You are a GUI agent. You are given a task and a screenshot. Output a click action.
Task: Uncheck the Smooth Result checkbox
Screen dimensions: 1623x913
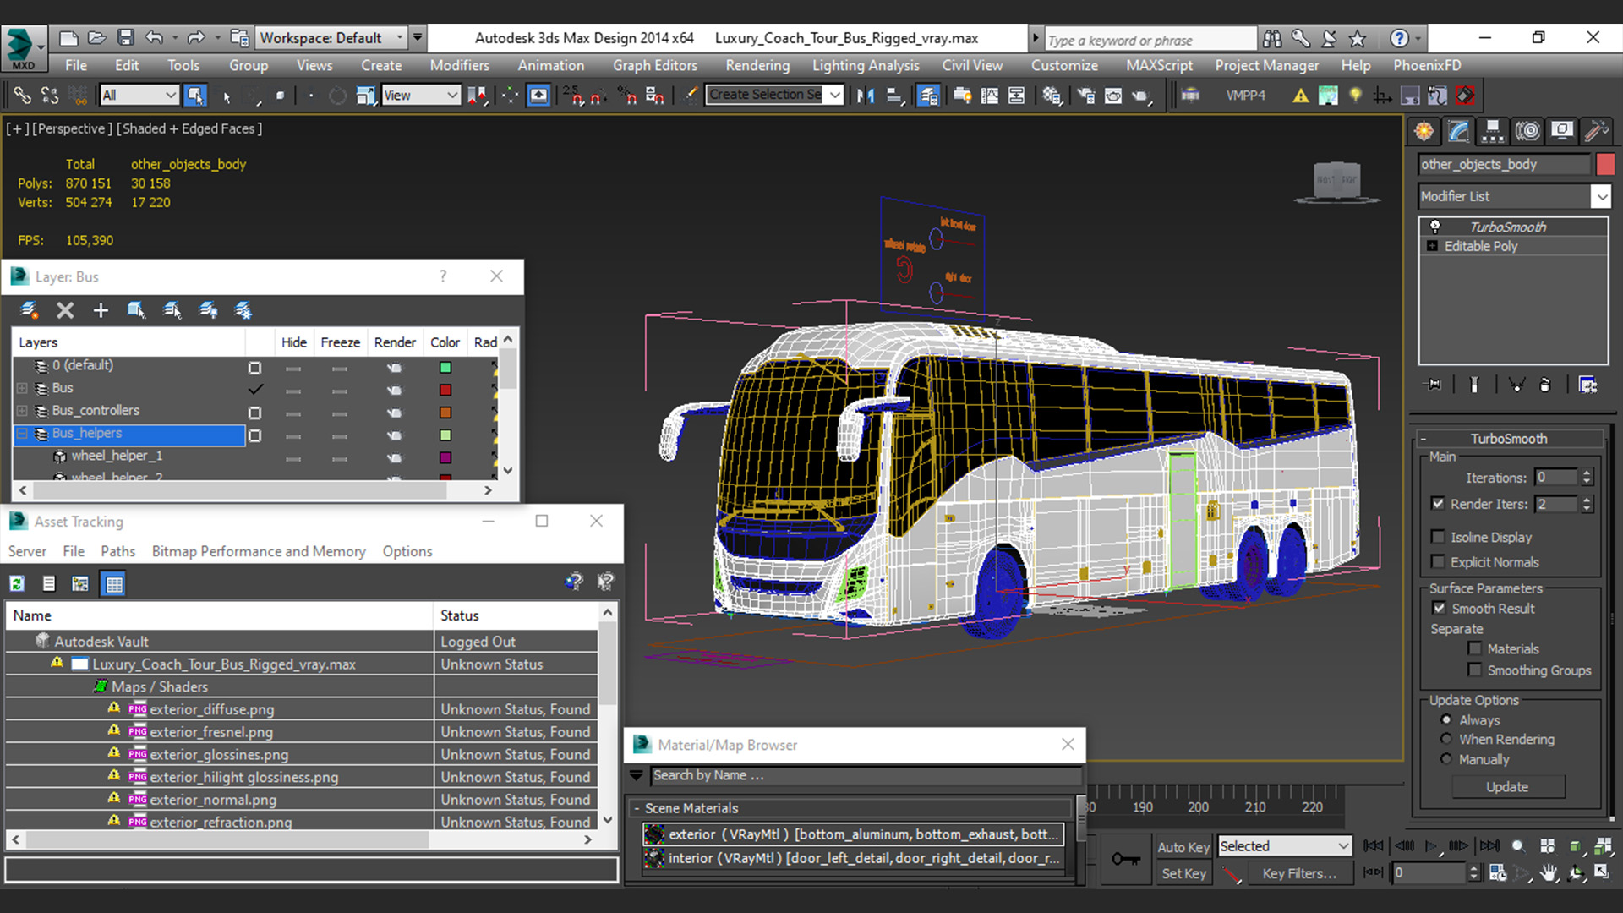[x=1439, y=608]
